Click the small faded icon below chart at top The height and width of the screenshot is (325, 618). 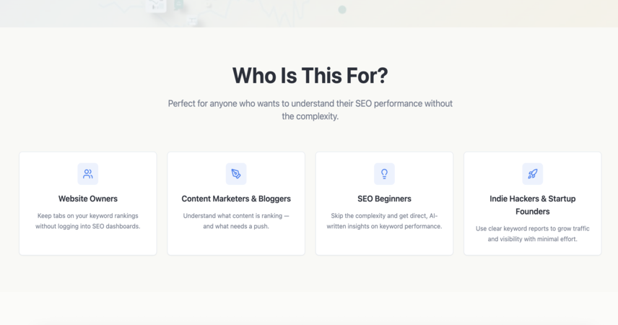click(x=193, y=20)
